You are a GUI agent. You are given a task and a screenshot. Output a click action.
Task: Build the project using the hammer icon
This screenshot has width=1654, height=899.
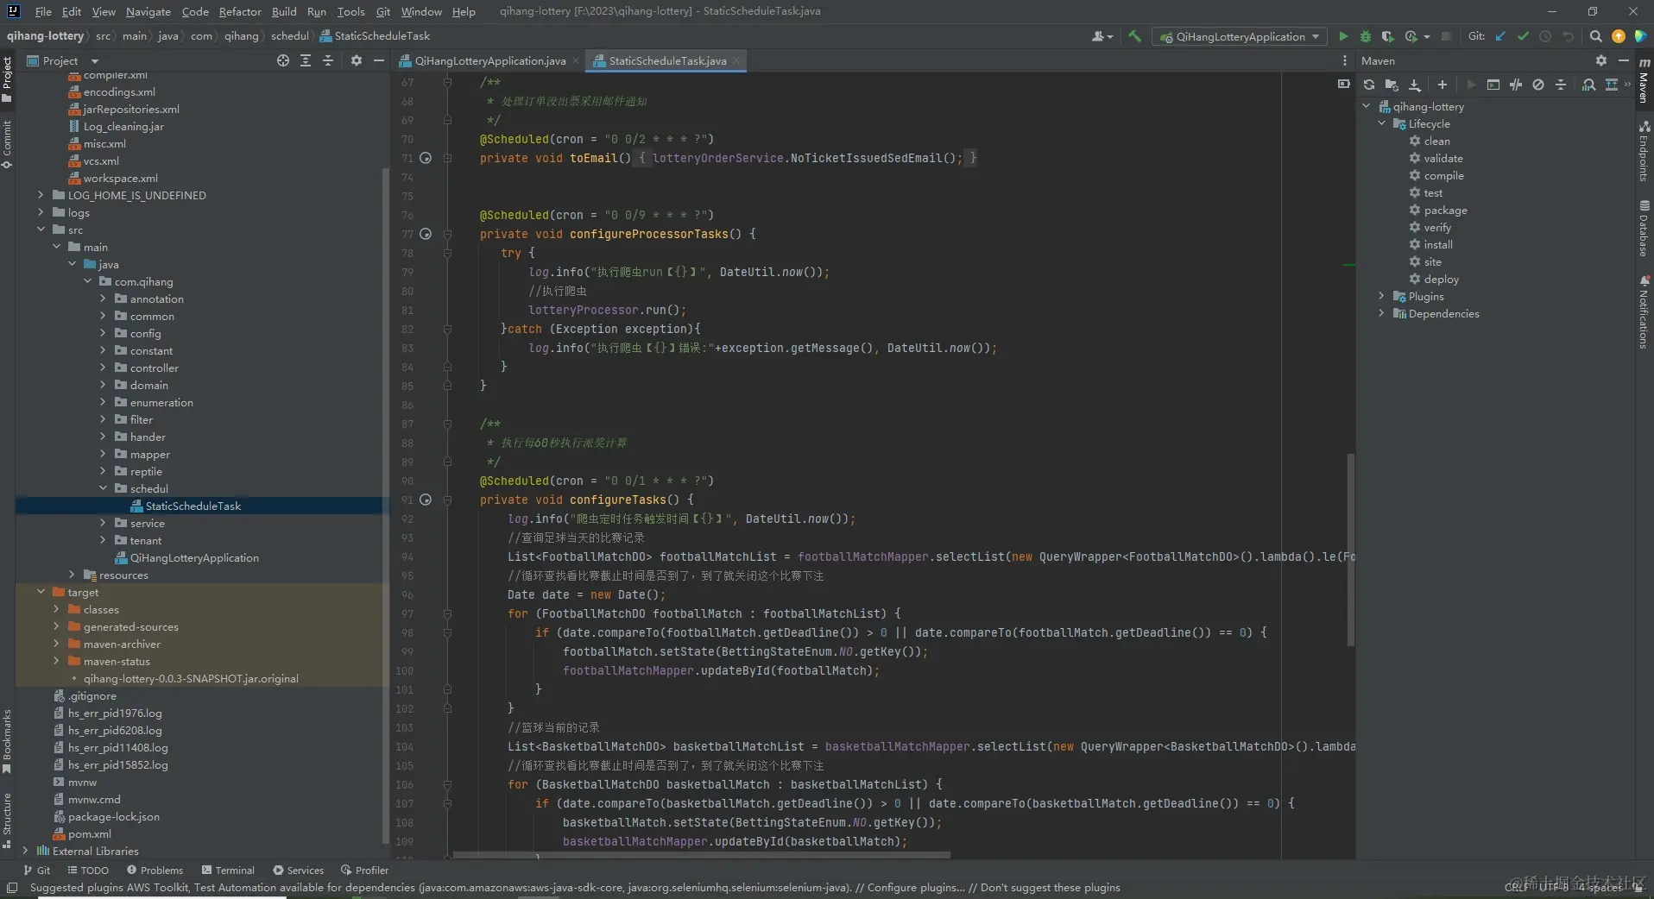click(1134, 36)
